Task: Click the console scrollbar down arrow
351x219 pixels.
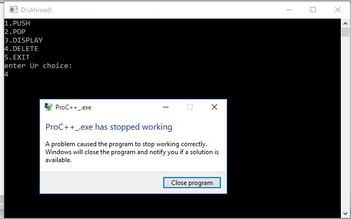Action: point(345,214)
